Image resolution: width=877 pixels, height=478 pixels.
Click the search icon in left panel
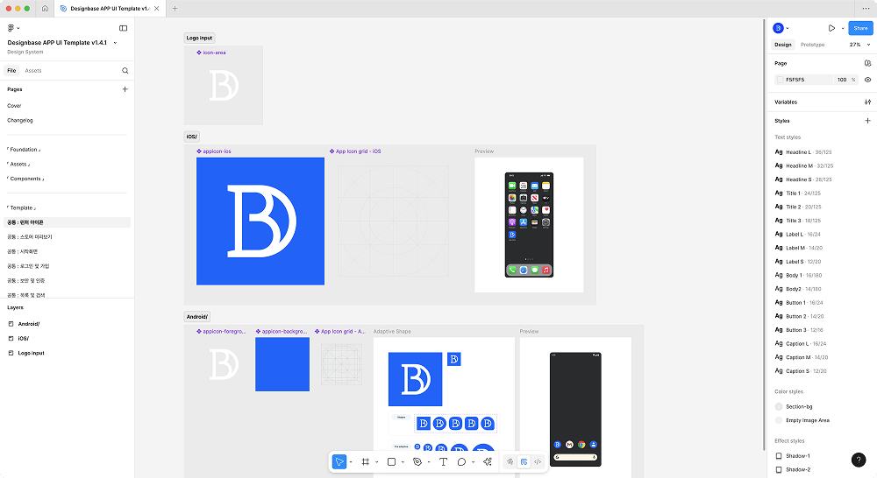(x=125, y=71)
